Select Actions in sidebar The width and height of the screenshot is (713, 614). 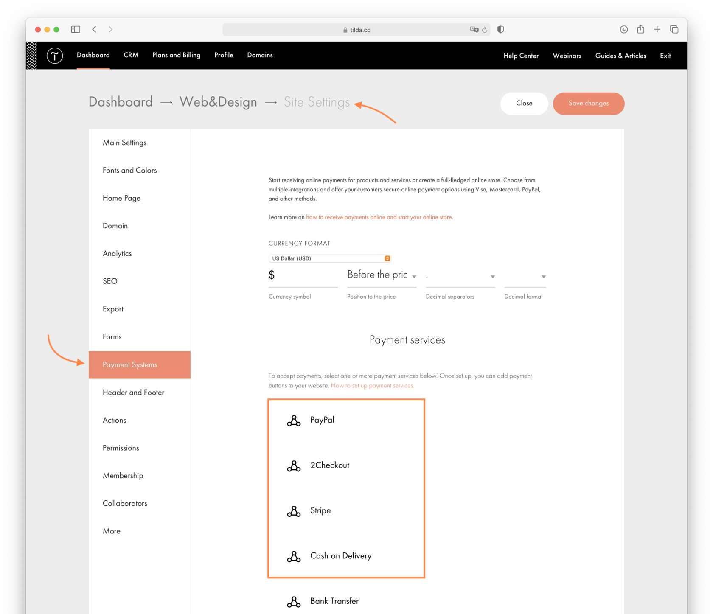pyautogui.click(x=140, y=420)
